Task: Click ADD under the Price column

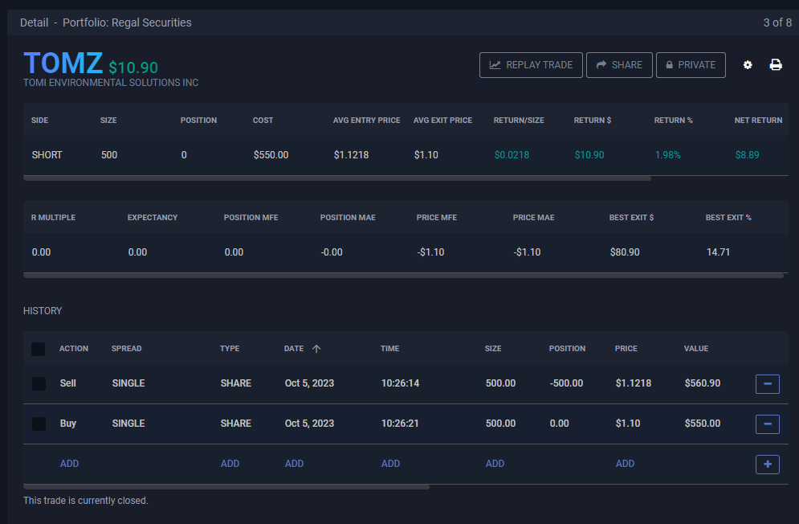Action: [625, 464]
